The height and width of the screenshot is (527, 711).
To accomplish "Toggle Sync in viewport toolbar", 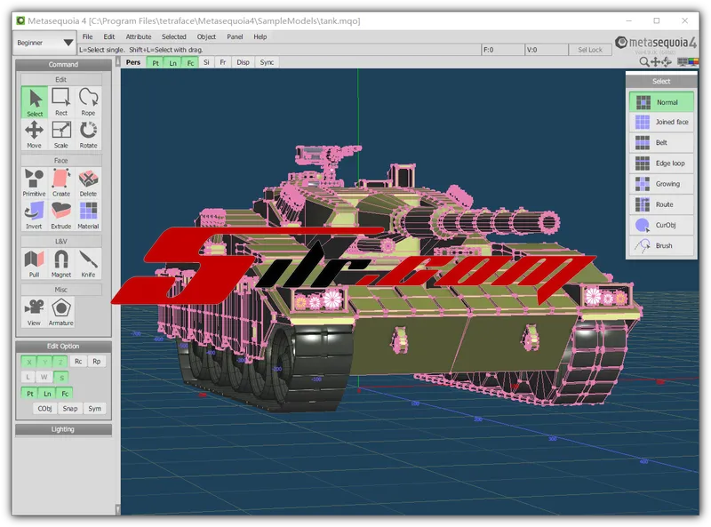I will point(267,62).
